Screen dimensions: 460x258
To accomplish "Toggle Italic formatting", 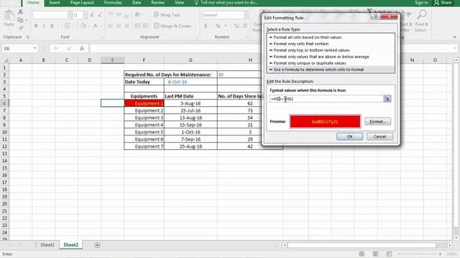I will point(44,26).
